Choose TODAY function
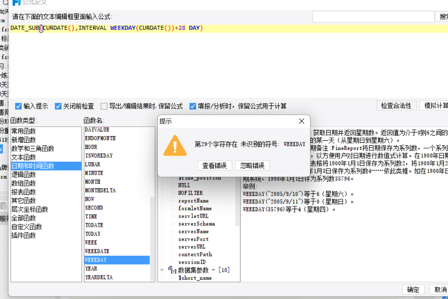The image size is (448, 299). [x=93, y=234]
